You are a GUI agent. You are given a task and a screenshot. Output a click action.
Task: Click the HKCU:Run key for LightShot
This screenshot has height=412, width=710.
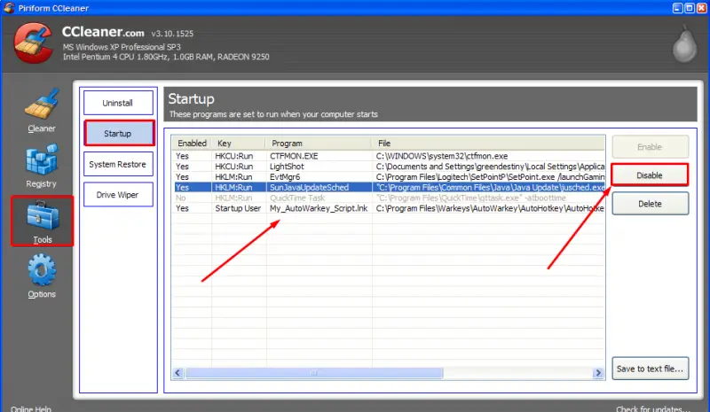pos(233,167)
